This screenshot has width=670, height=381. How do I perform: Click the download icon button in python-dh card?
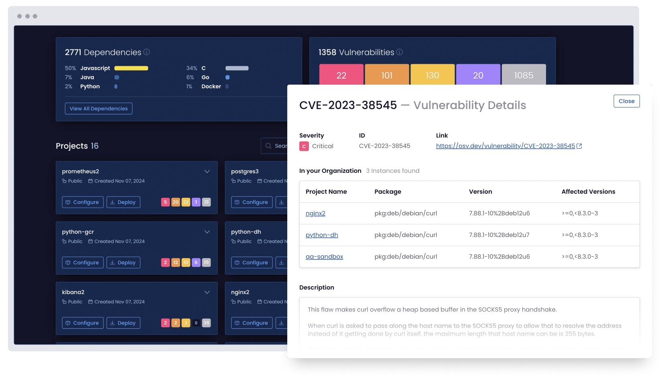282,263
